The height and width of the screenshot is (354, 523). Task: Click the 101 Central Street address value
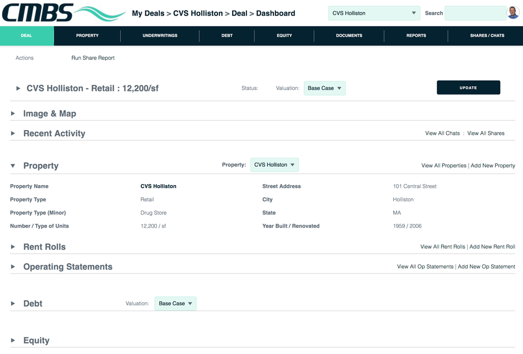click(415, 186)
